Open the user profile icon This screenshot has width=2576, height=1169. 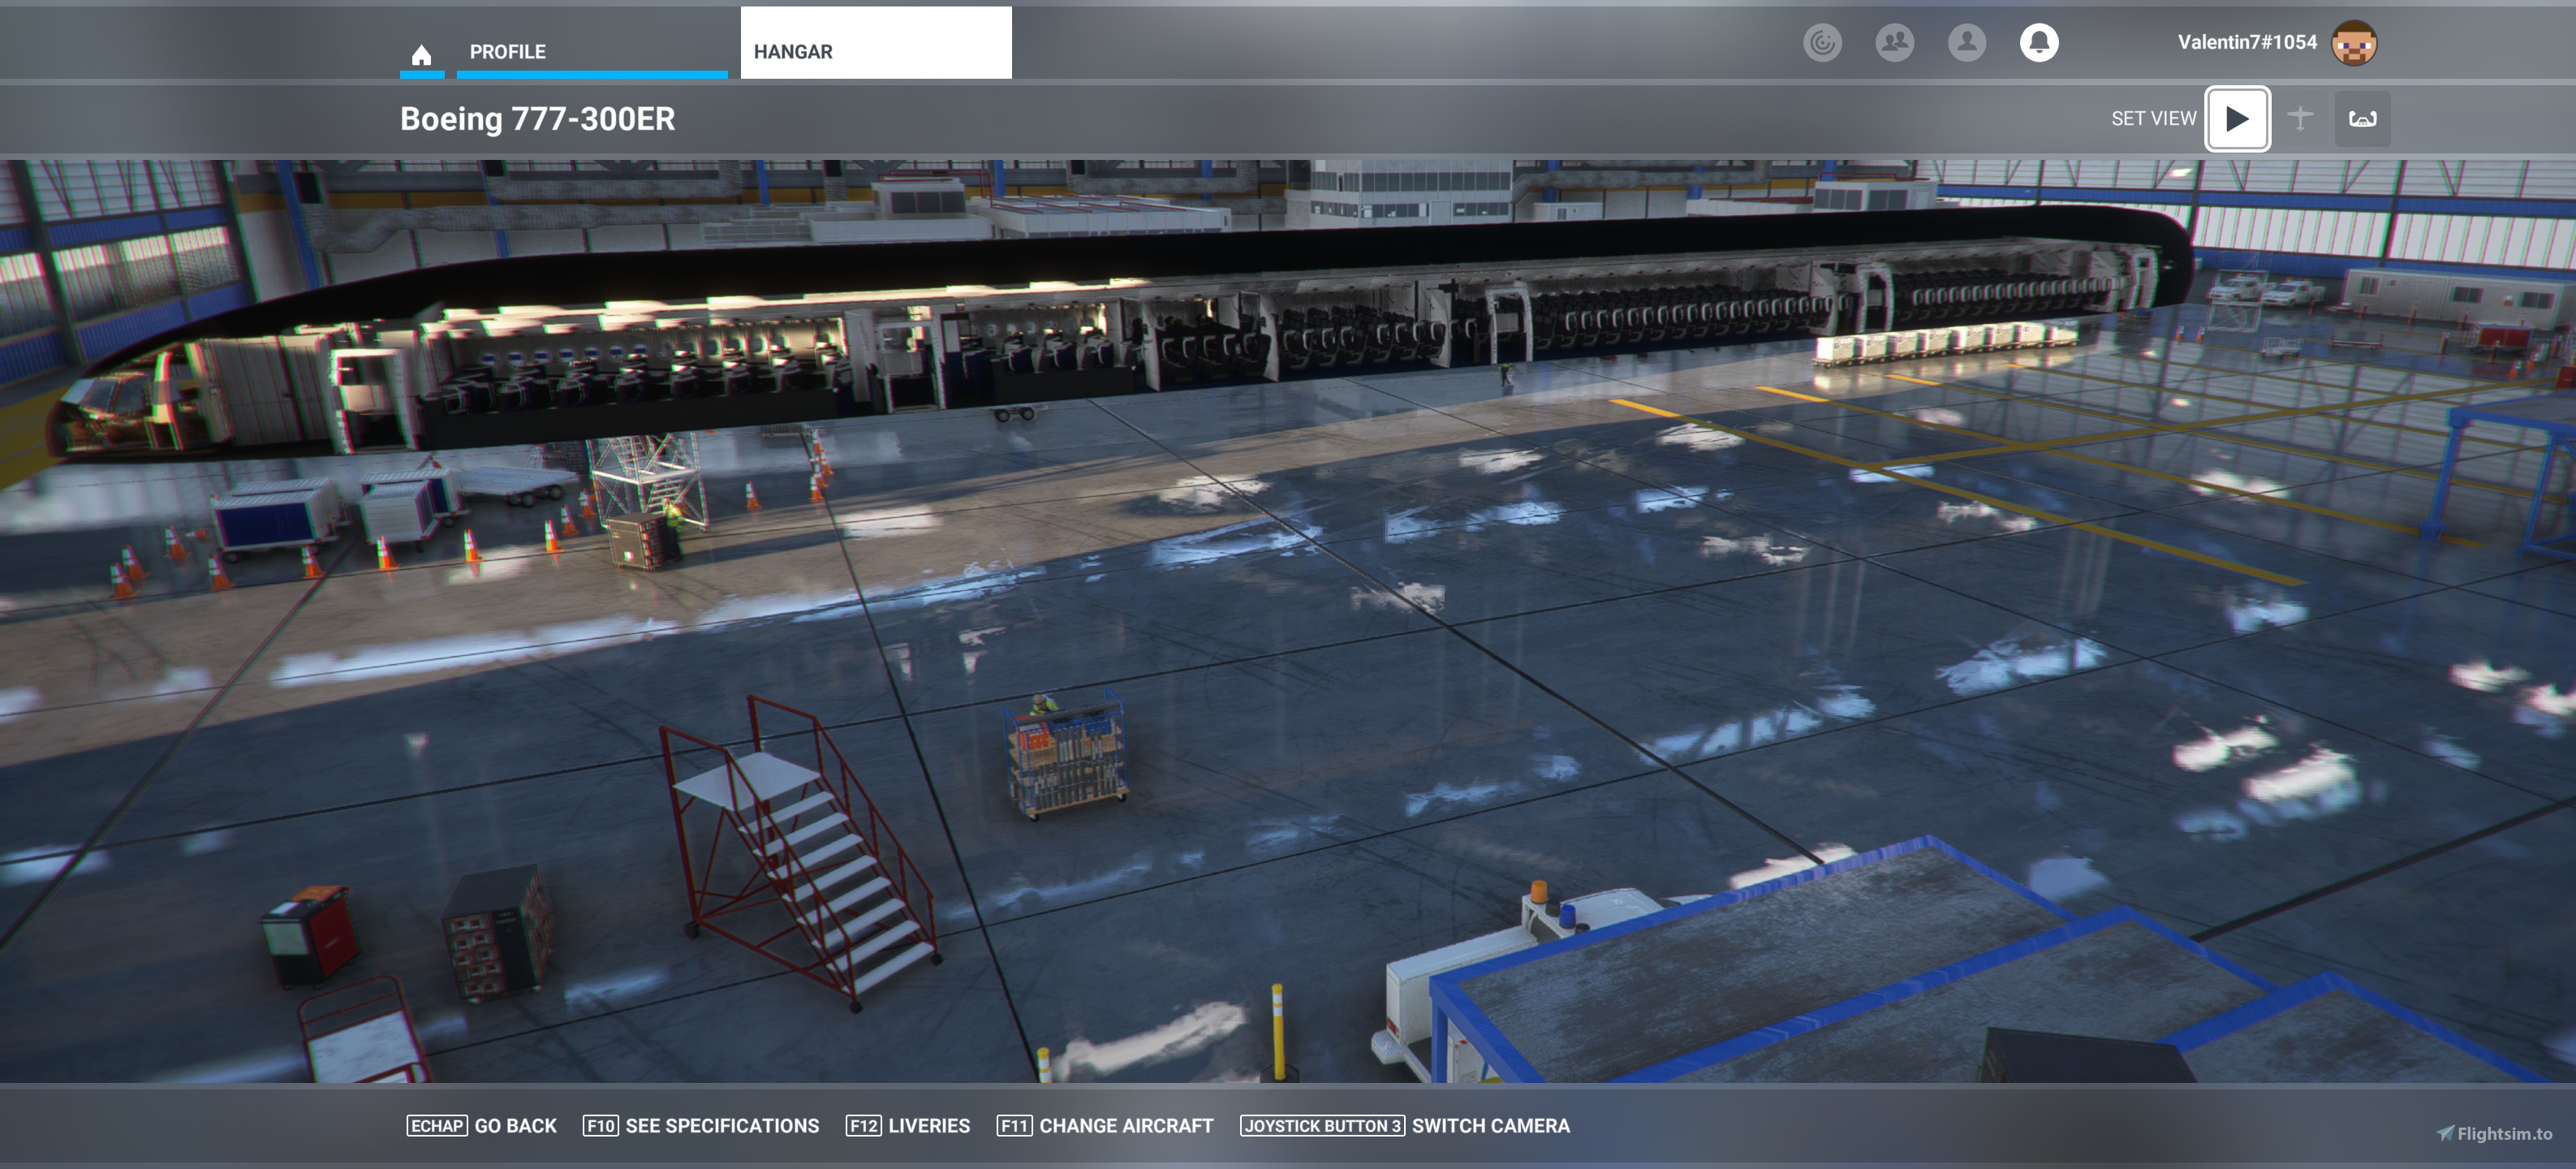1968,42
